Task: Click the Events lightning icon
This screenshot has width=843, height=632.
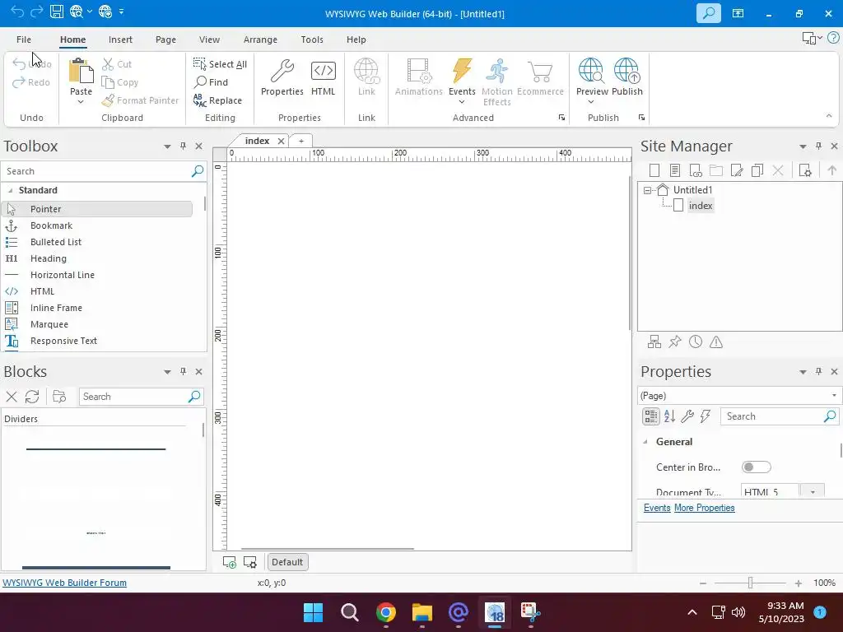Action: 462,71
